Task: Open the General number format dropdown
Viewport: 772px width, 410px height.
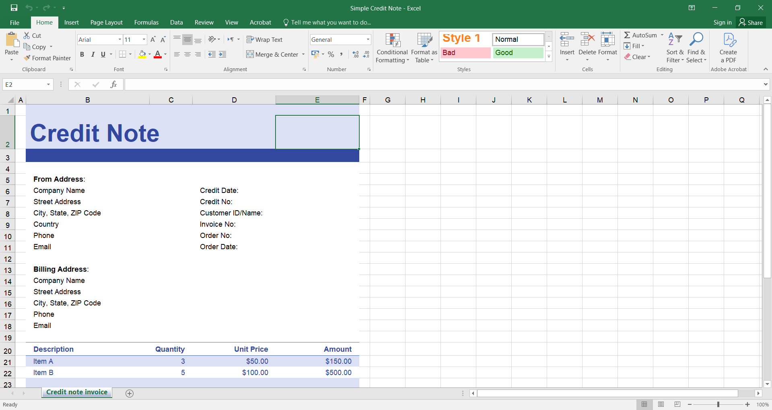Action: [368, 39]
